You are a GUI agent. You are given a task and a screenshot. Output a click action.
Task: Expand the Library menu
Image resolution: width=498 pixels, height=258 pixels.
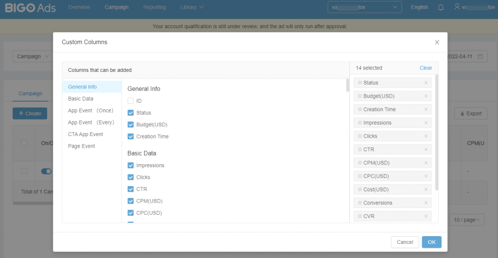(191, 7)
